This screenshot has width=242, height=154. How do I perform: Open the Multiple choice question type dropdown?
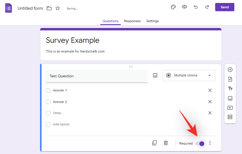click(189, 76)
